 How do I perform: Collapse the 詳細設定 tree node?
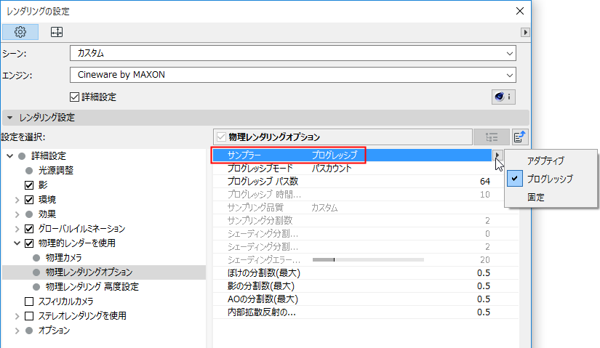pyautogui.click(x=10, y=156)
